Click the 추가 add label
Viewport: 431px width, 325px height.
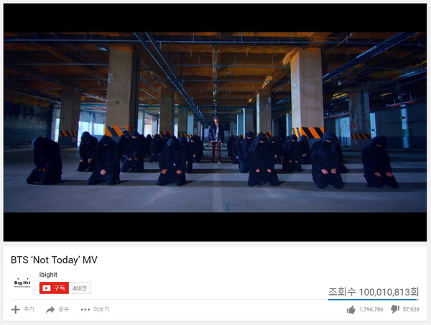pyautogui.click(x=29, y=309)
